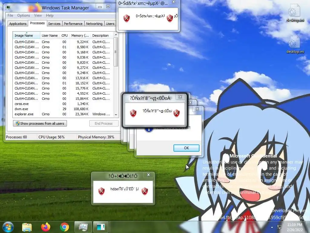Switch to the Networking tab
The image size is (310, 233).
click(94, 24)
